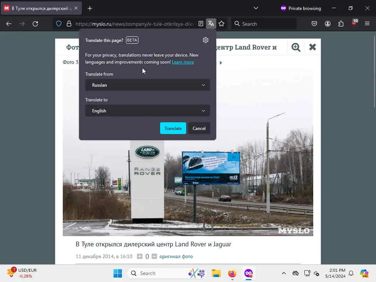Toggle reader view icon in address bar
The width and height of the screenshot is (376, 282).
tap(201, 24)
